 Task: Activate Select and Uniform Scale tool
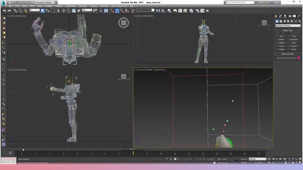point(74,11)
